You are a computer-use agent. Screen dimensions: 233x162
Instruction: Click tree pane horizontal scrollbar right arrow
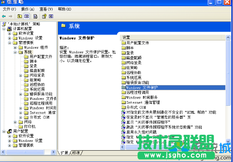pos(53,152)
